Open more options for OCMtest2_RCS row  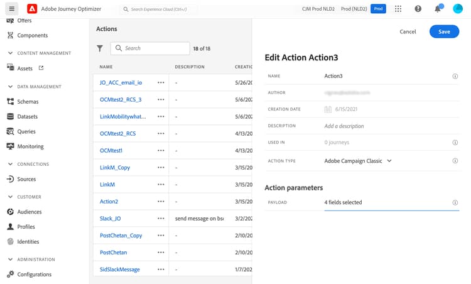coord(161,133)
